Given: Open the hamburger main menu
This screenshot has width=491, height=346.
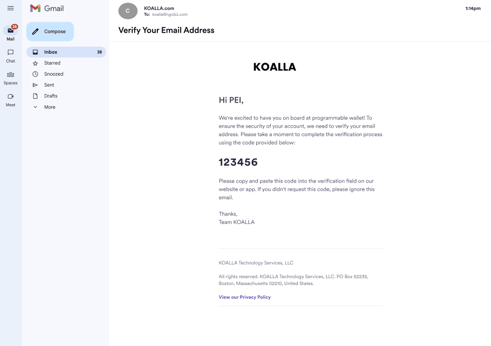Looking at the screenshot, I should pos(11,8).
